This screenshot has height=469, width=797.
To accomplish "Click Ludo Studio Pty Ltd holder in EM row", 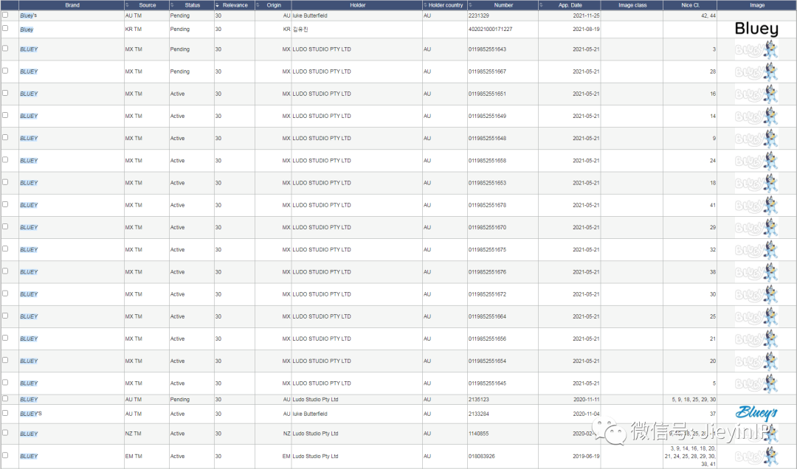I will [x=315, y=456].
